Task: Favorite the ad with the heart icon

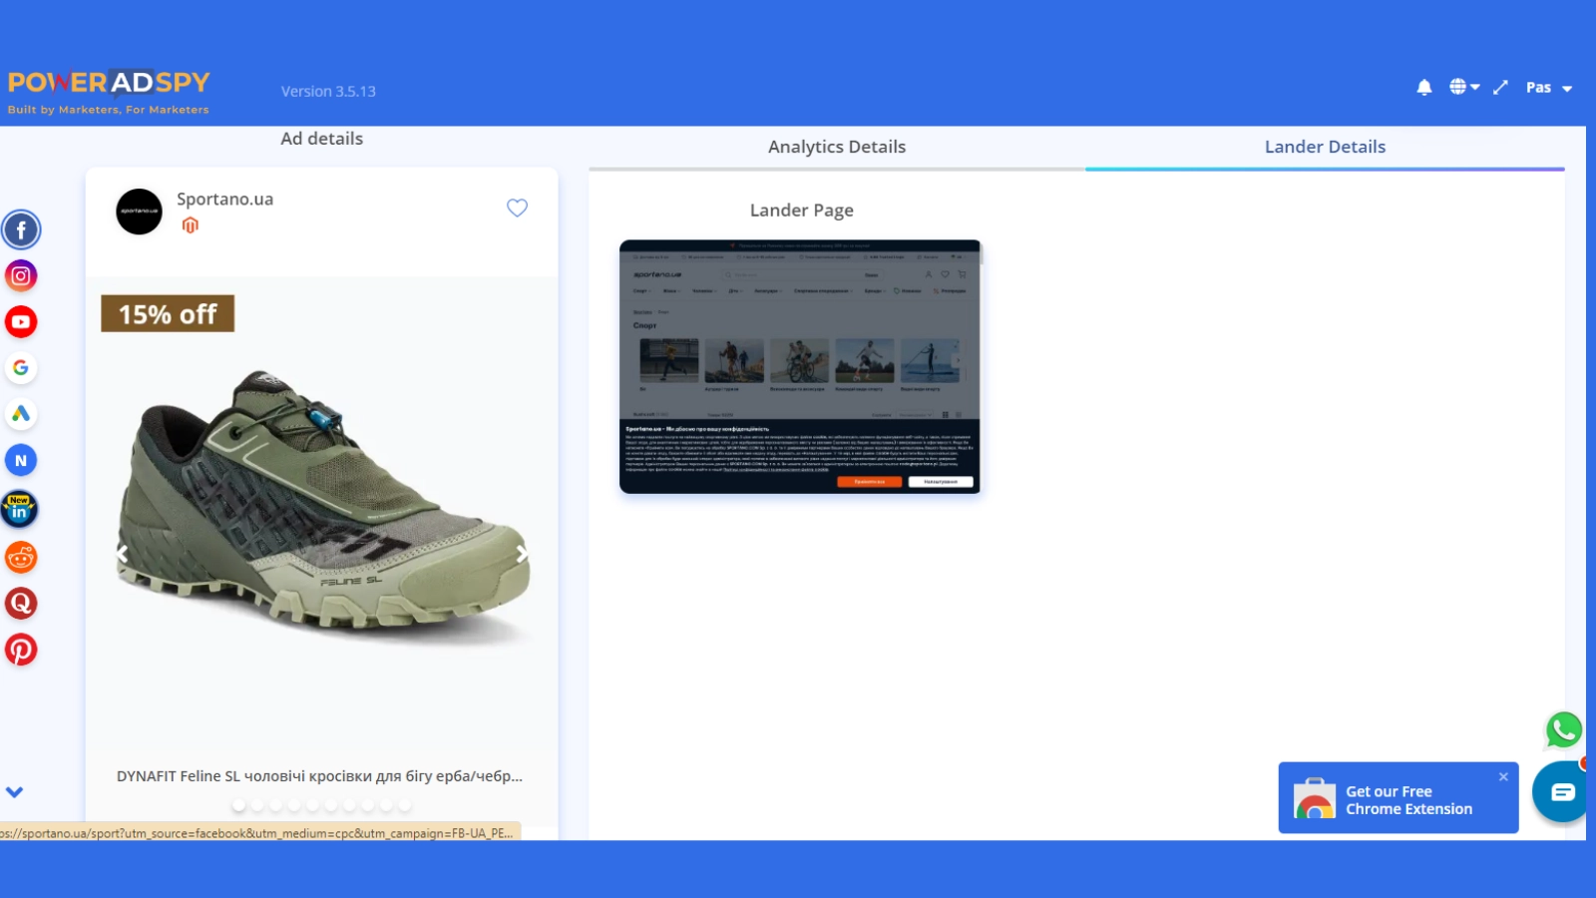Action: pos(517,208)
